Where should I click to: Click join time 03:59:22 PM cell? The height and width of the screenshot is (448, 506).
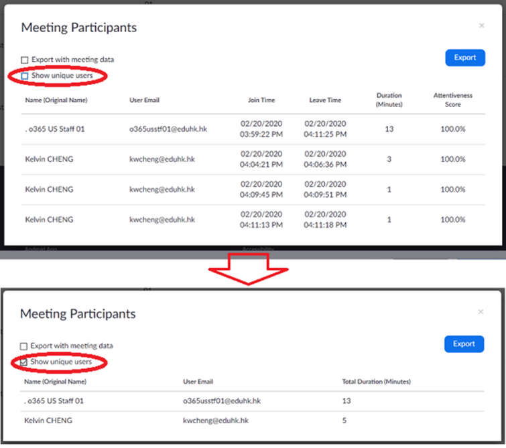tap(261, 129)
